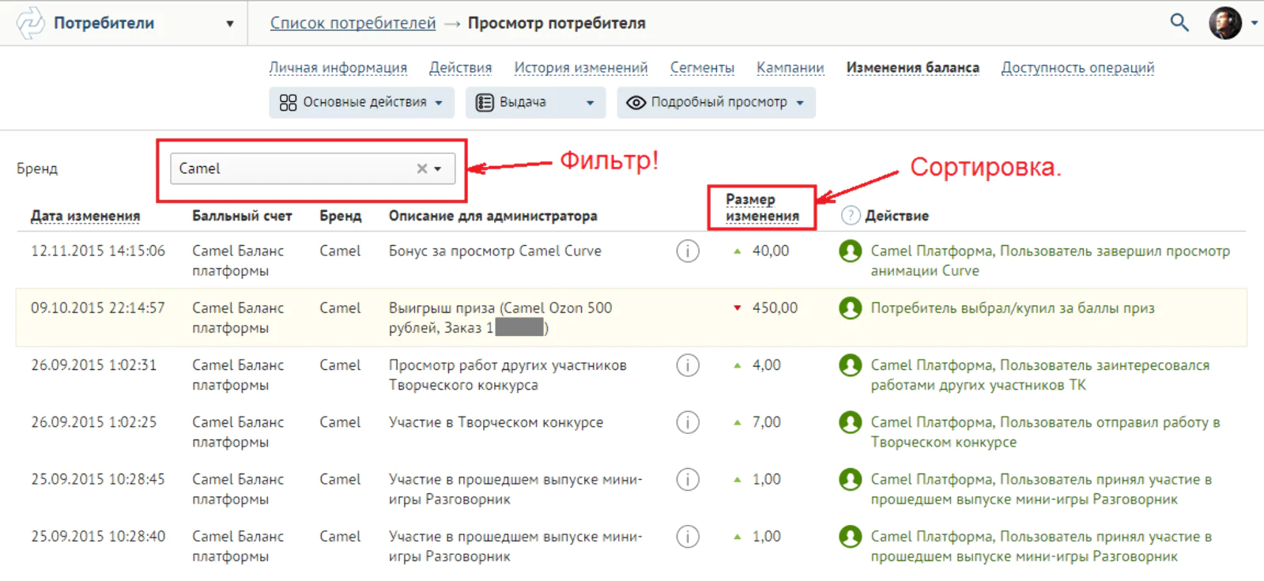The width and height of the screenshot is (1264, 581).
Task: Click the list icon on Выдача button
Action: click(485, 103)
